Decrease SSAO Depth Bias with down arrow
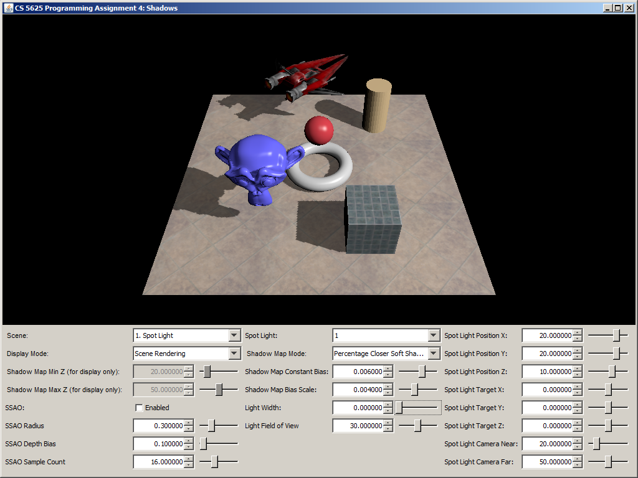This screenshot has width=638, height=478. coord(189,448)
